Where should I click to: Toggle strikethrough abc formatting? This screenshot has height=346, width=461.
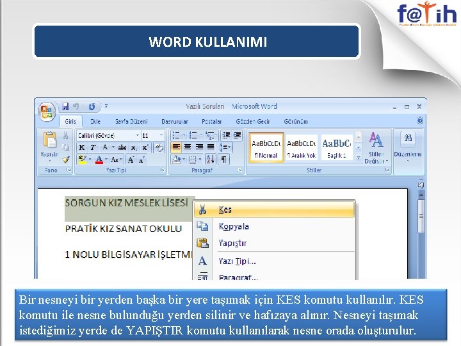(122, 147)
